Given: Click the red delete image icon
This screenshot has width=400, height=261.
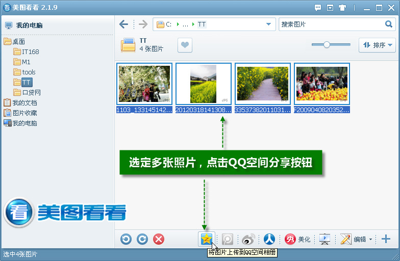Looking at the screenshot, I should pos(159,240).
